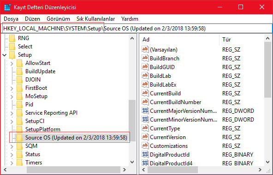Click the CurrentMajorVersionNumber DWORD icon
The width and height of the screenshot is (273, 175).
(145, 111)
